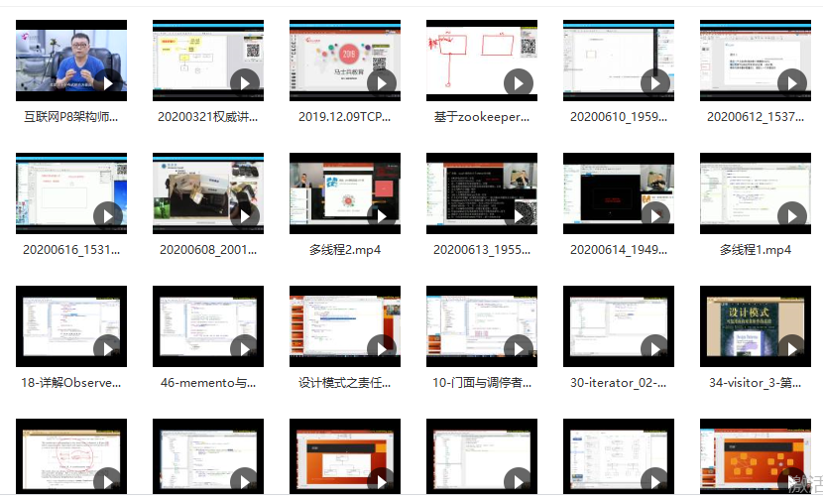Select file name 20200321权威讲...
The width and height of the screenshot is (823, 501).
point(208,117)
